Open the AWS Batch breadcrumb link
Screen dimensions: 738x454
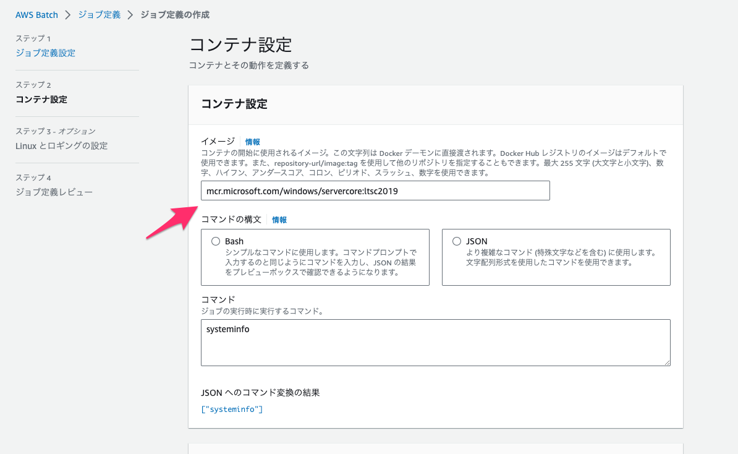pos(36,14)
